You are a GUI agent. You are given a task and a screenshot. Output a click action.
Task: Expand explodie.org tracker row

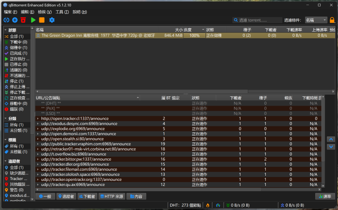38,129
